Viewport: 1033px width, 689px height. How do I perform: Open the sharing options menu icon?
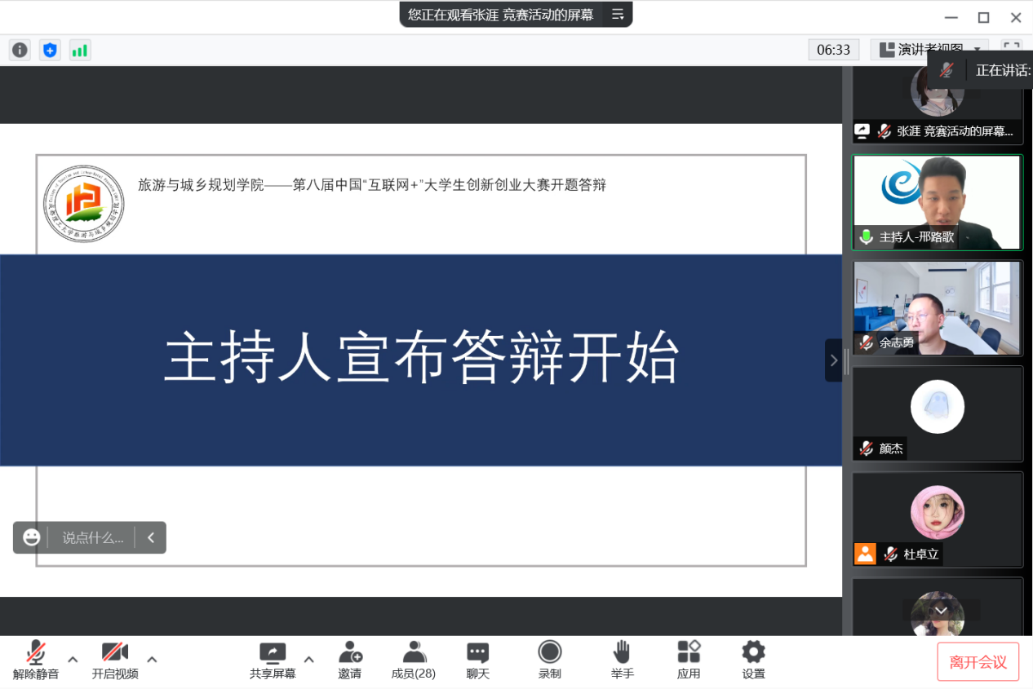[x=618, y=14]
